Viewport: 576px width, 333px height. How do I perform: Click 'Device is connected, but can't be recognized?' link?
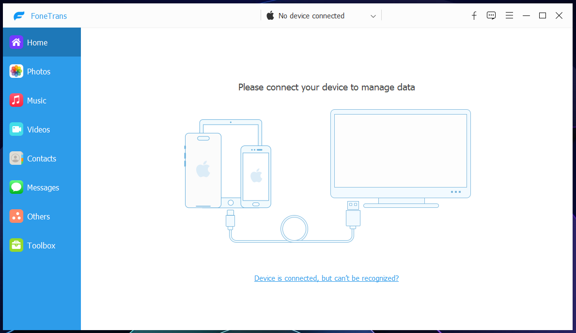[327, 278]
